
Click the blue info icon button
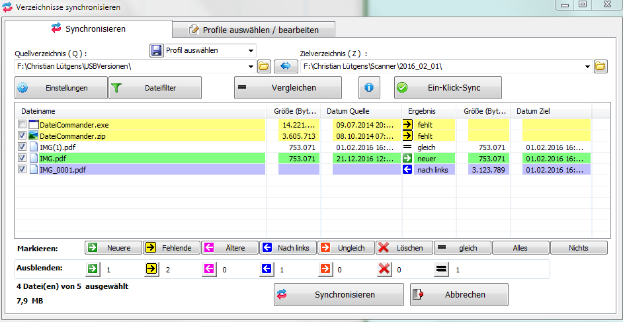[x=369, y=87]
